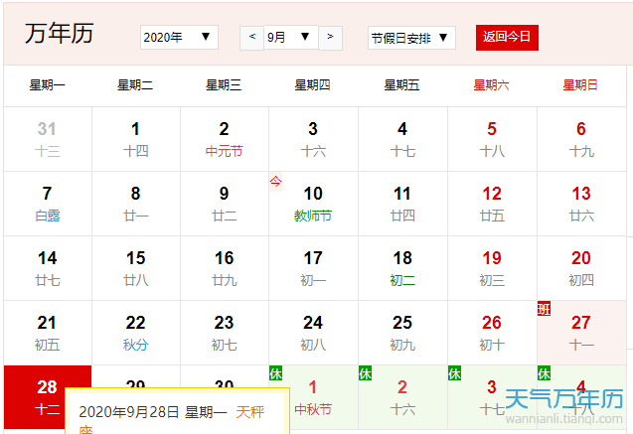Open the 节假日安排 holiday dropdown
The width and height of the screenshot is (633, 434).
pos(411,38)
